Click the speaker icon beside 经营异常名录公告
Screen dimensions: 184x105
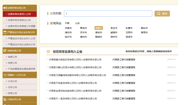pos(5,8)
